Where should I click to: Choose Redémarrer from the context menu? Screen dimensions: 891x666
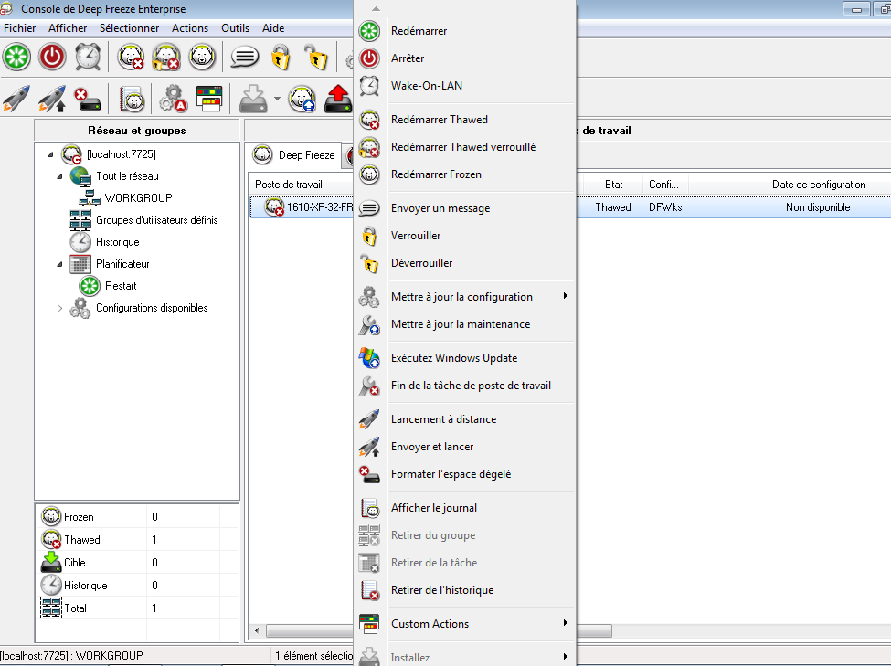pyautogui.click(x=465, y=31)
